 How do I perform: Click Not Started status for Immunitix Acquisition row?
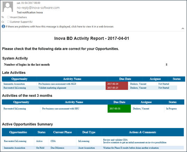click(x=164, y=84)
